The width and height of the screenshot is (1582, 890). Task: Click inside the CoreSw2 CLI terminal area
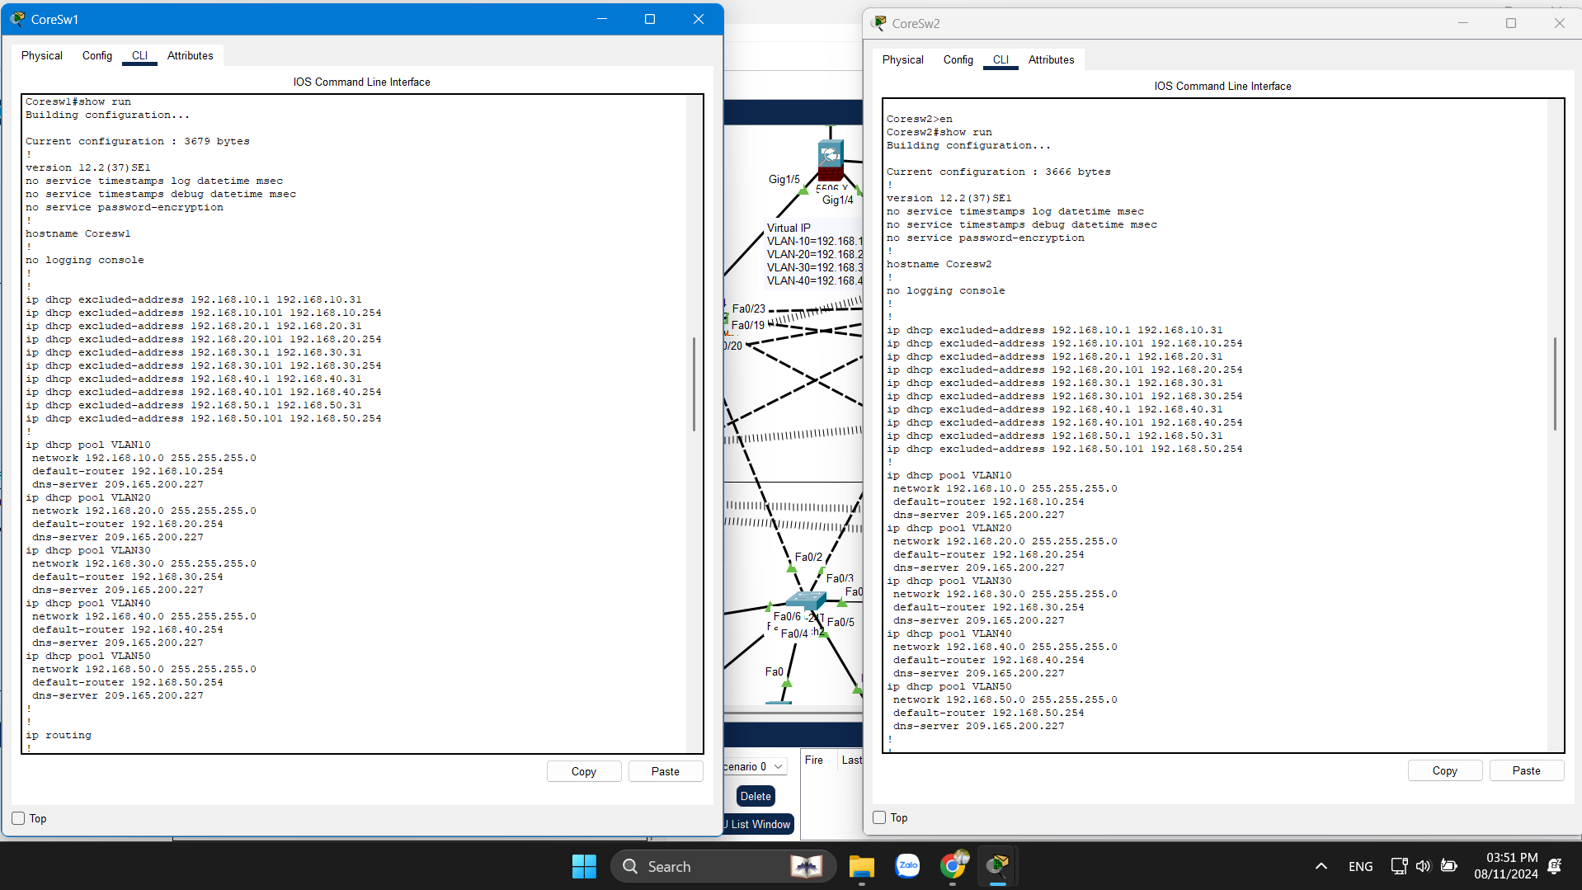[1216, 425]
